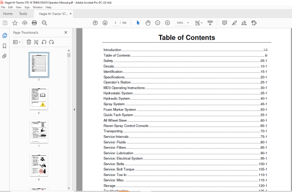
Task: Switch to the Tools tab
Action: pyautogui.click(x=23, y=14)
